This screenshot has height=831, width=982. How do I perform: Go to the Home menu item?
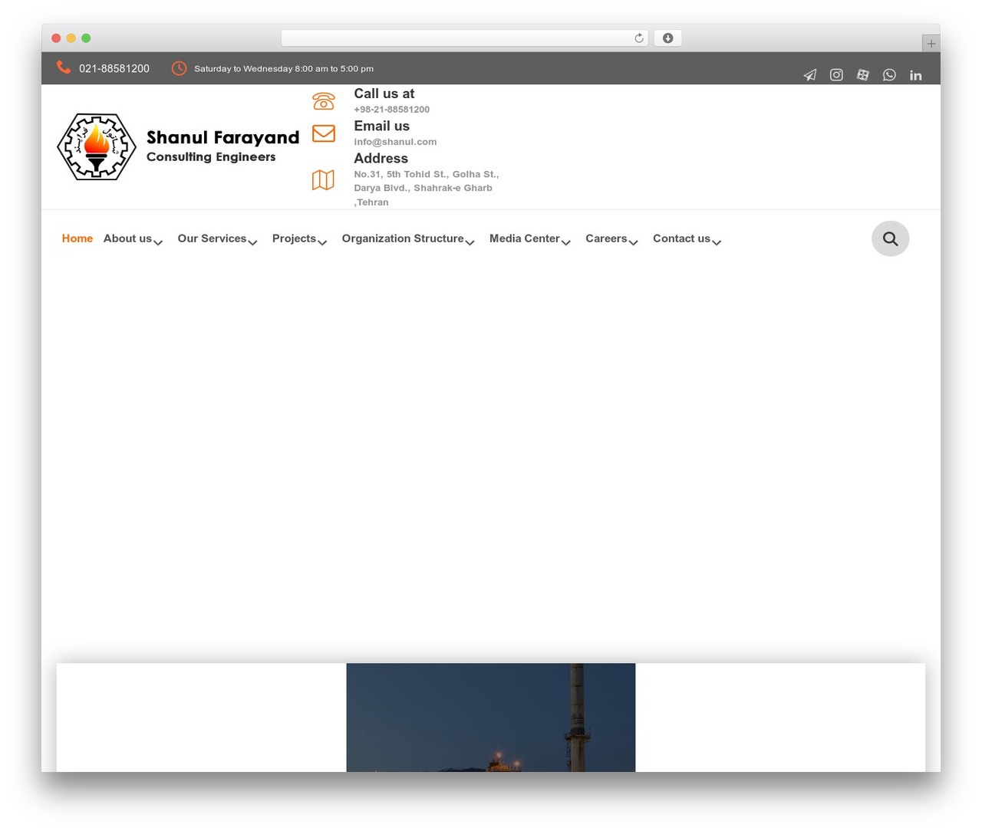coord(77,238)
